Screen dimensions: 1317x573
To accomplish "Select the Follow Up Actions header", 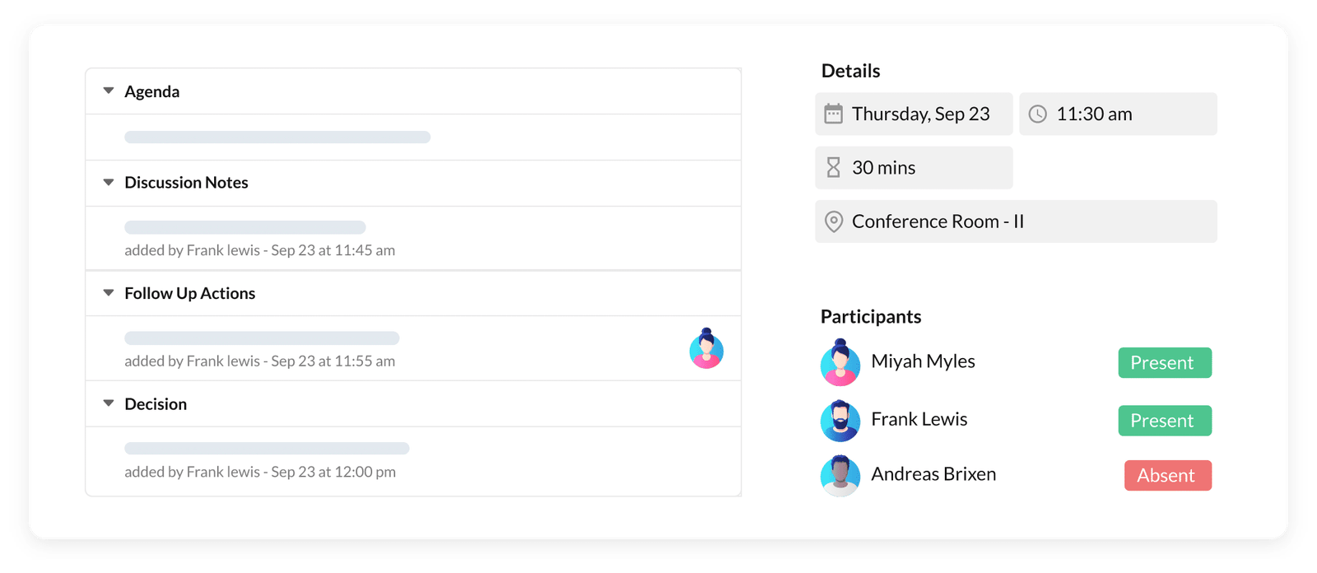I will (189, 294).
